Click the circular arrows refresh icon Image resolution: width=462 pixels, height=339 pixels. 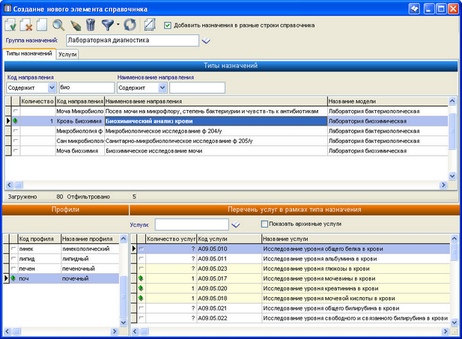(130, 25)
